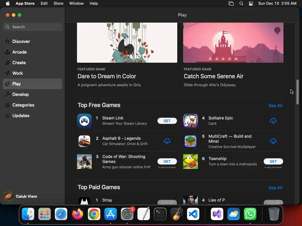Image resolution: width=302 pixels, height=226 pixels.
Task: Open Launchpad from the Dock
Action: pyautogui.click(x=45, y=214)
